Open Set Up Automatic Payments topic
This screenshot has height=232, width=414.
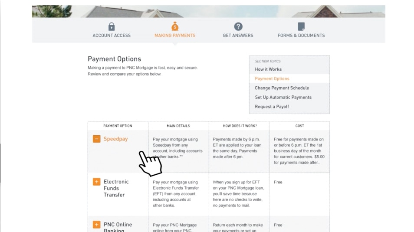pos(283,98)
